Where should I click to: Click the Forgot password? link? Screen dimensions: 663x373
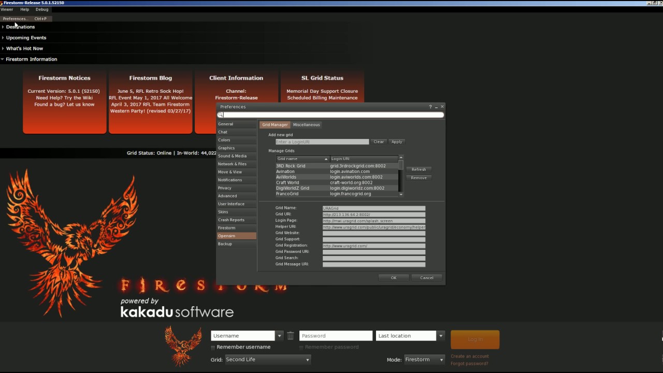[x=469, y=364]
